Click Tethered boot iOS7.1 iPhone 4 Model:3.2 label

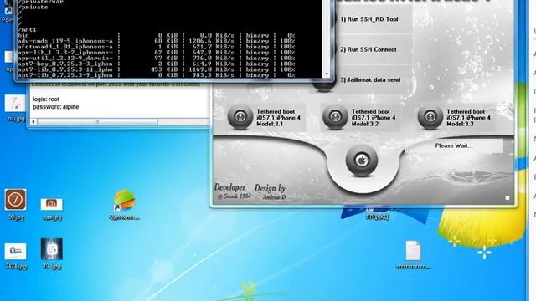coord(374,117)
